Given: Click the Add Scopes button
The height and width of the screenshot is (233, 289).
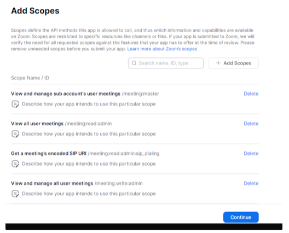Looking at the screenshot, I should click(234, 63).
